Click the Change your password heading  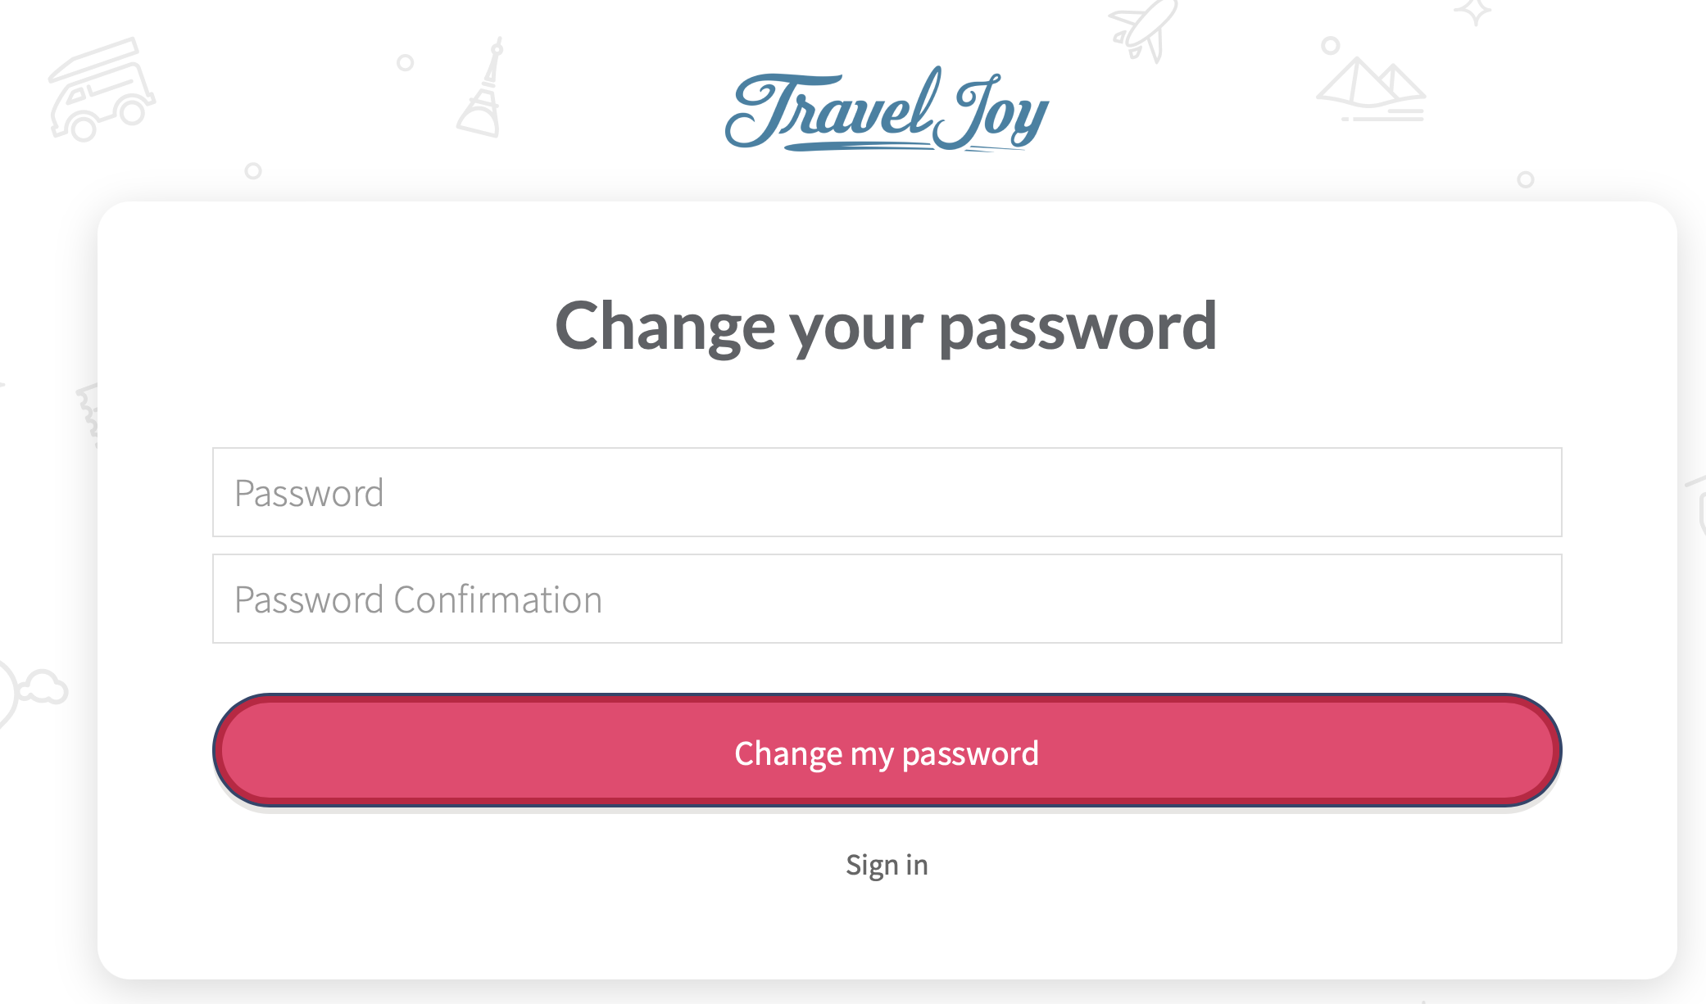coord(886,326)
